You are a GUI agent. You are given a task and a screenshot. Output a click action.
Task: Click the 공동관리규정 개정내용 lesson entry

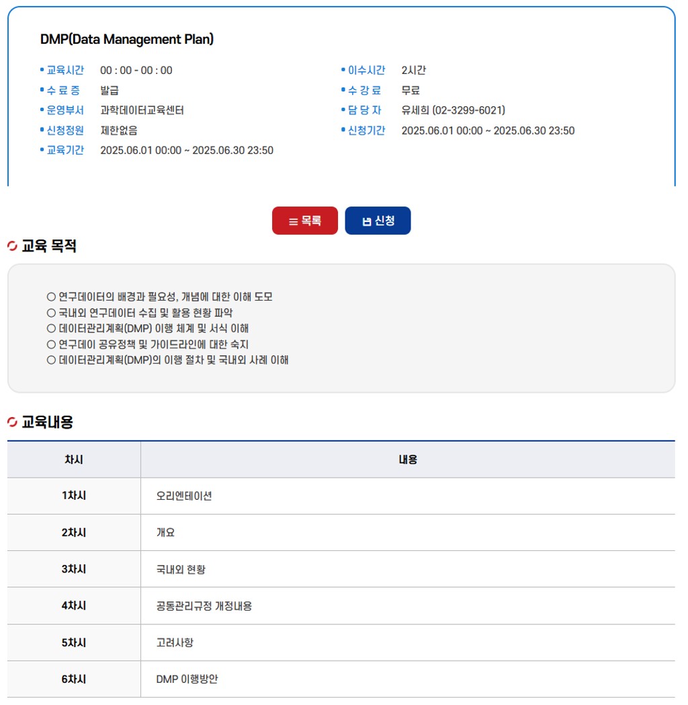(204, 605)
